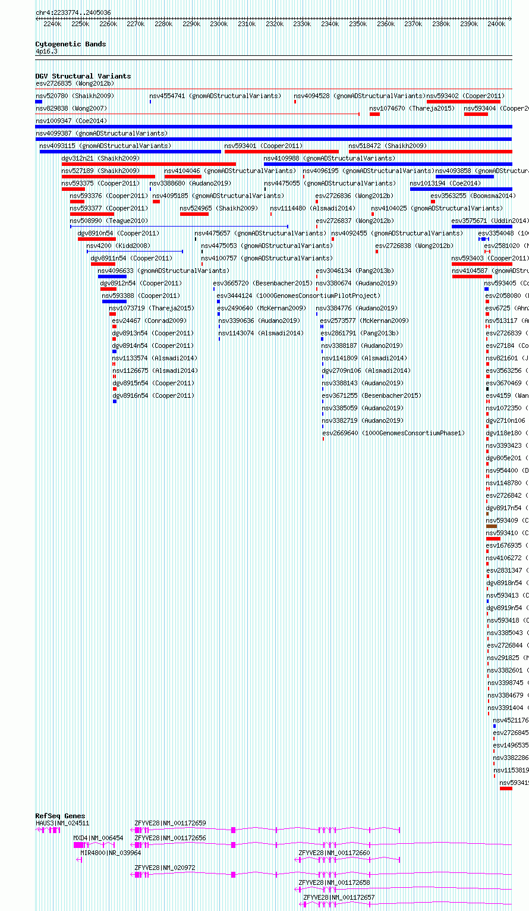The width and height of the screenshot is (529, 911).
Task: Open variant esv3046134 (Pang2013b)
Action: 355,271
